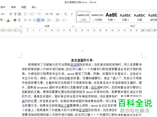Expand the Bullets dropdown arrow
This screenshot has height=117, width=157.
(29, 14)
